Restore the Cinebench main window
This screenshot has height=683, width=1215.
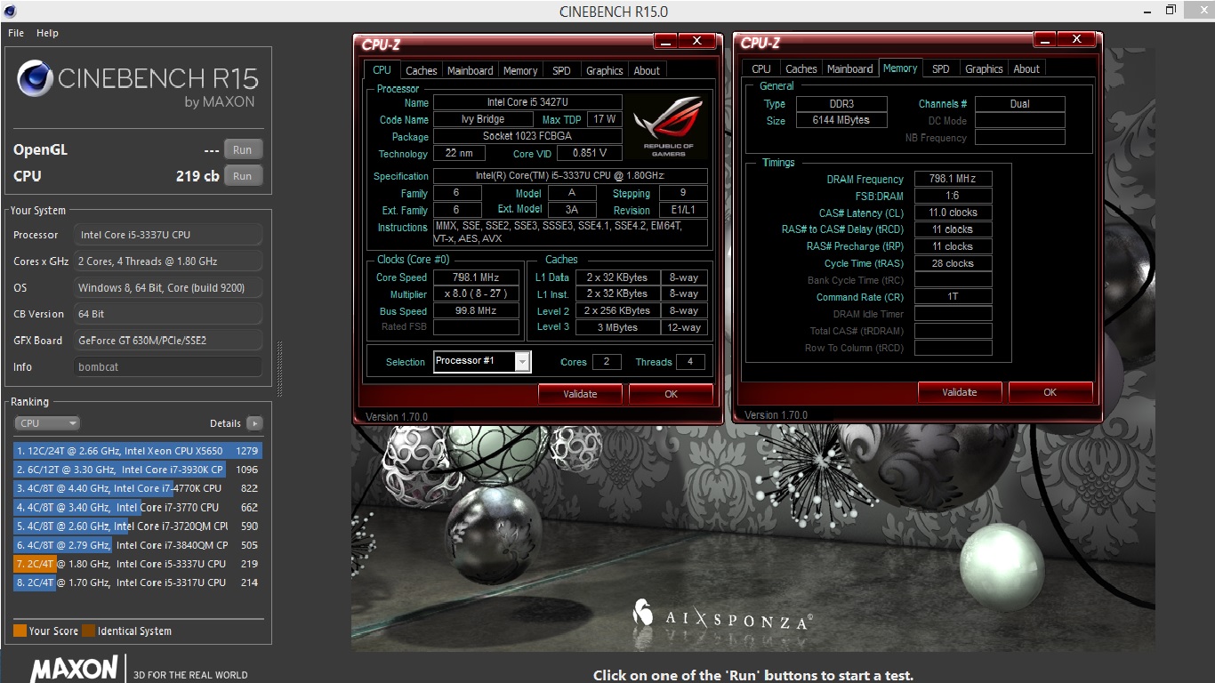tap(1171, 11)
